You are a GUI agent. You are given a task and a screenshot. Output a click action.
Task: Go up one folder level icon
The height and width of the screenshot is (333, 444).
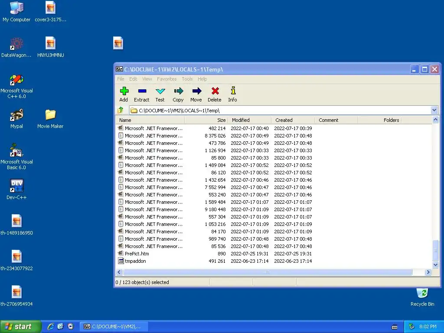pos(121,110)
